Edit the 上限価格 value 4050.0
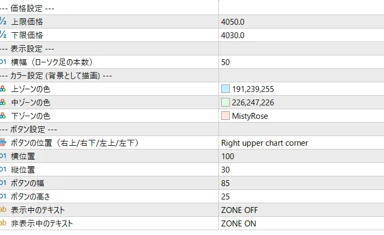The width and height of the screenshot is (384, 235). (301, 22)
